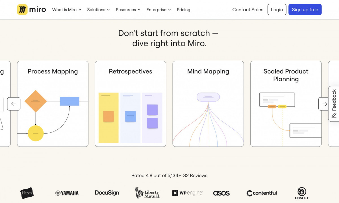Open the Mind Mapping template card

208,104
